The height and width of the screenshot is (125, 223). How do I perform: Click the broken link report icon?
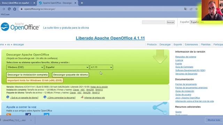click(82, 97)
